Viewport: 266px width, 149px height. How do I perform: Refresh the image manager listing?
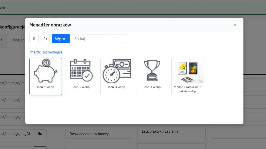point(45,39)
